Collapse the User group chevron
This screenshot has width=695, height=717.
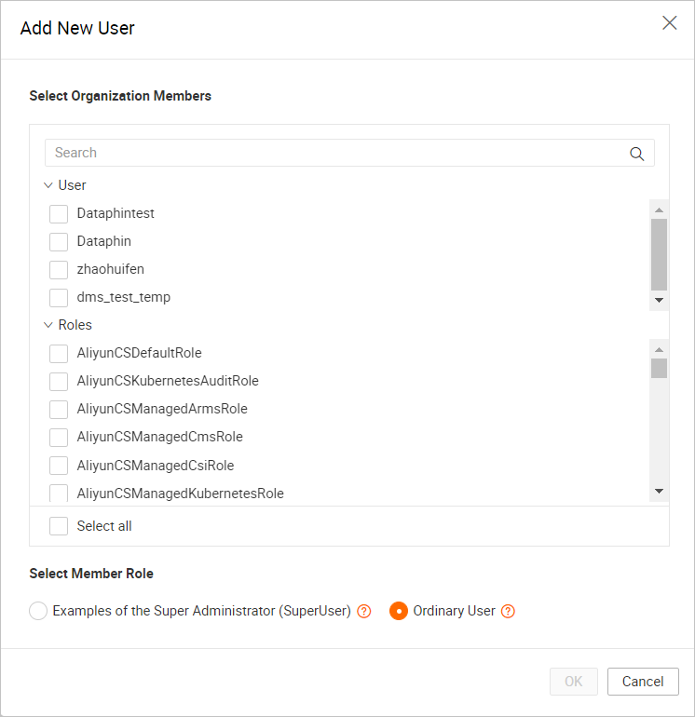coord(48,185)
